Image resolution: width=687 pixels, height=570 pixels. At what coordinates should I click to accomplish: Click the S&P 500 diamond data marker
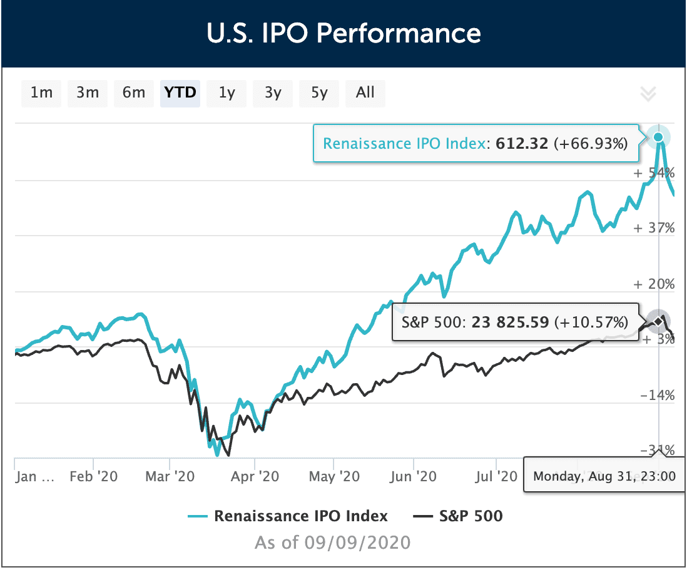(x=658, y=320)
